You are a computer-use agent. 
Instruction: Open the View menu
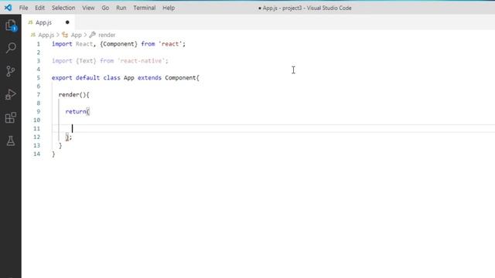(x=88, y=8)
